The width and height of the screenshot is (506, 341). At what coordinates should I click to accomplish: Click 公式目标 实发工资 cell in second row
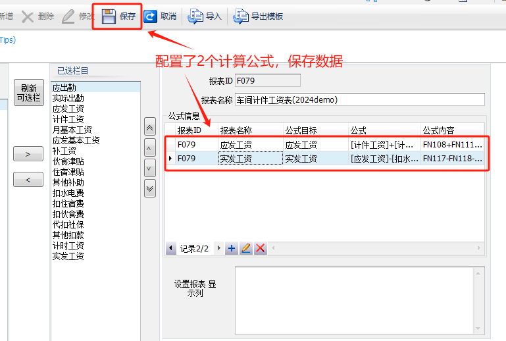tap(316, 159)
